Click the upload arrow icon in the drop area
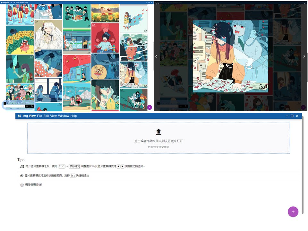The width and height of the screenshot is (308, 231). point(158,131)
